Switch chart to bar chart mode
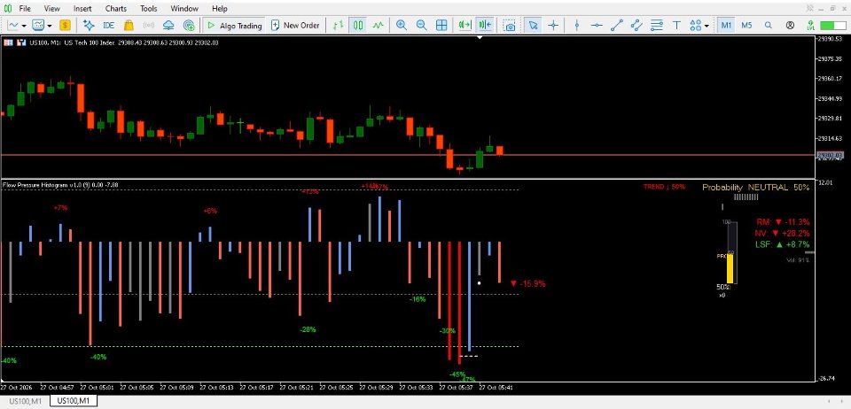851x409 pixels. pyautogui.click(x=338, y=25)
